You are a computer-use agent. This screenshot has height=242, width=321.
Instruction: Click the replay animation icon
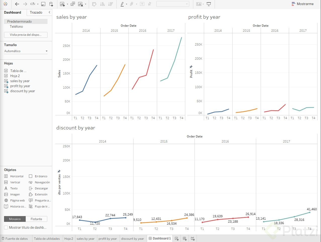(x=33, y=4)
